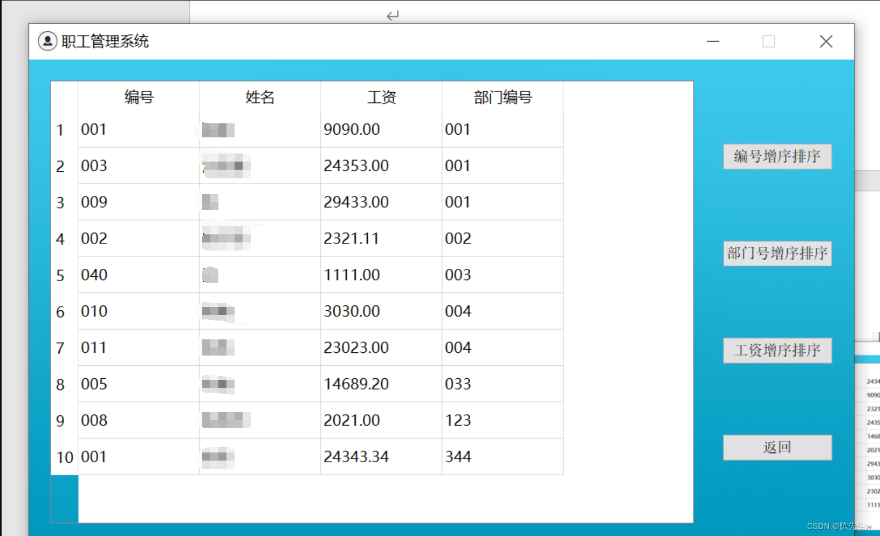Select row header 3

coord(65,202)
